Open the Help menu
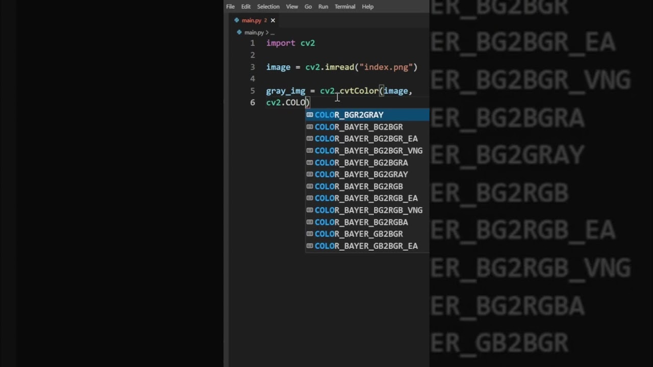This screenshot has width=653, height=367. coord(368,7)
